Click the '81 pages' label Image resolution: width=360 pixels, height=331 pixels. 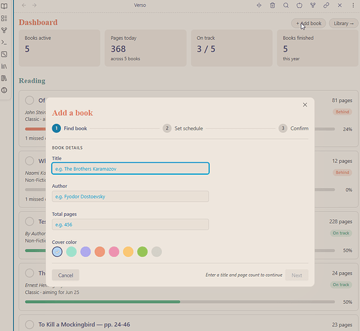coord(342,101)
